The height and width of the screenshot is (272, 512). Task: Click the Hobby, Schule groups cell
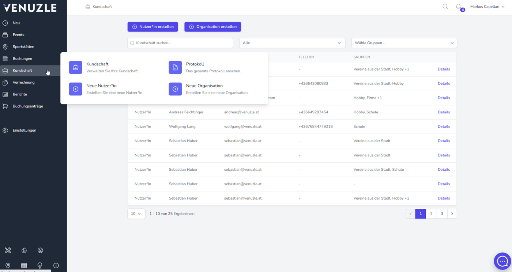pos(366,112)
